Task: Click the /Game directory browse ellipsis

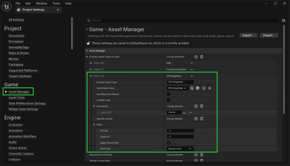Action: click(x=184, y=113)
